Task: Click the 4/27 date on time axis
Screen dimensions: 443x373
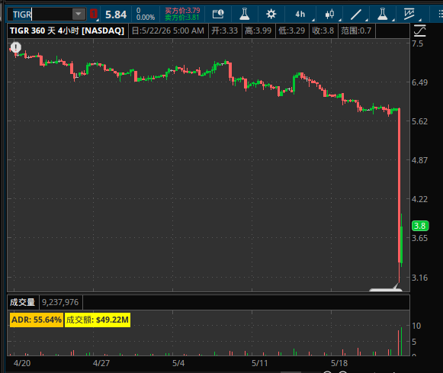Action: click(101, 363)
